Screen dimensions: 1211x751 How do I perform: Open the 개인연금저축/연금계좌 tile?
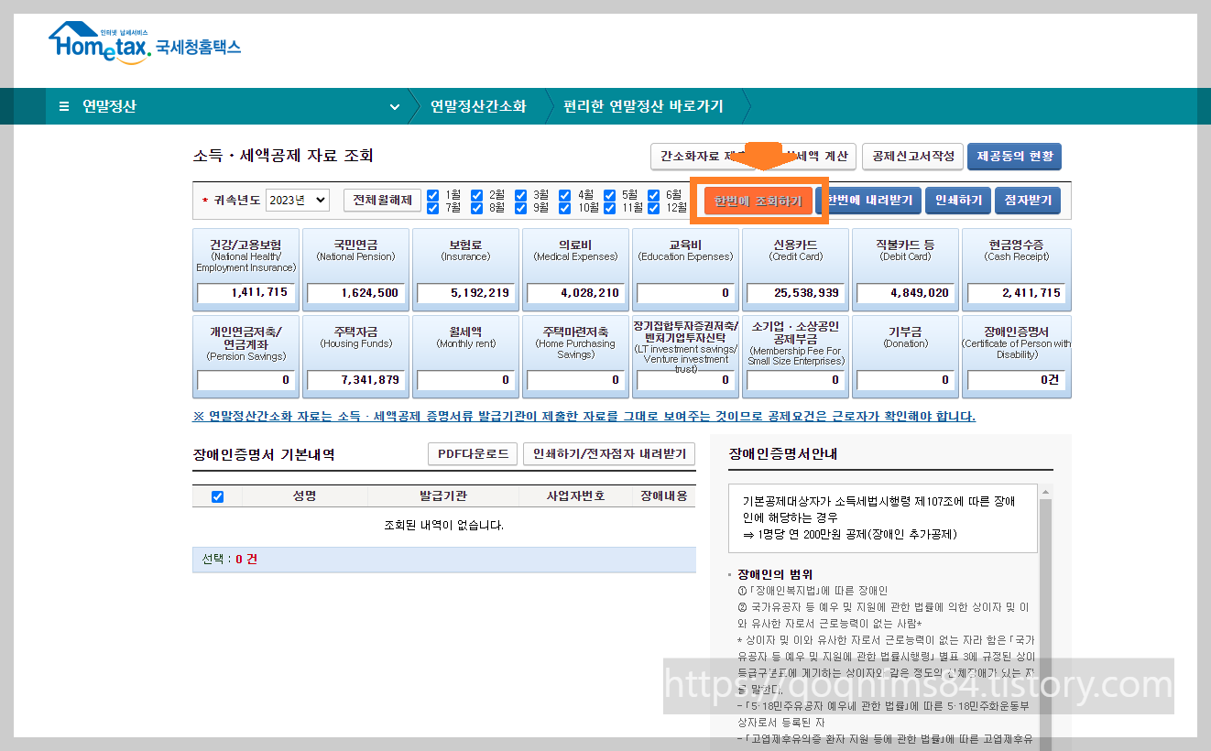click(x=246, y=356)
